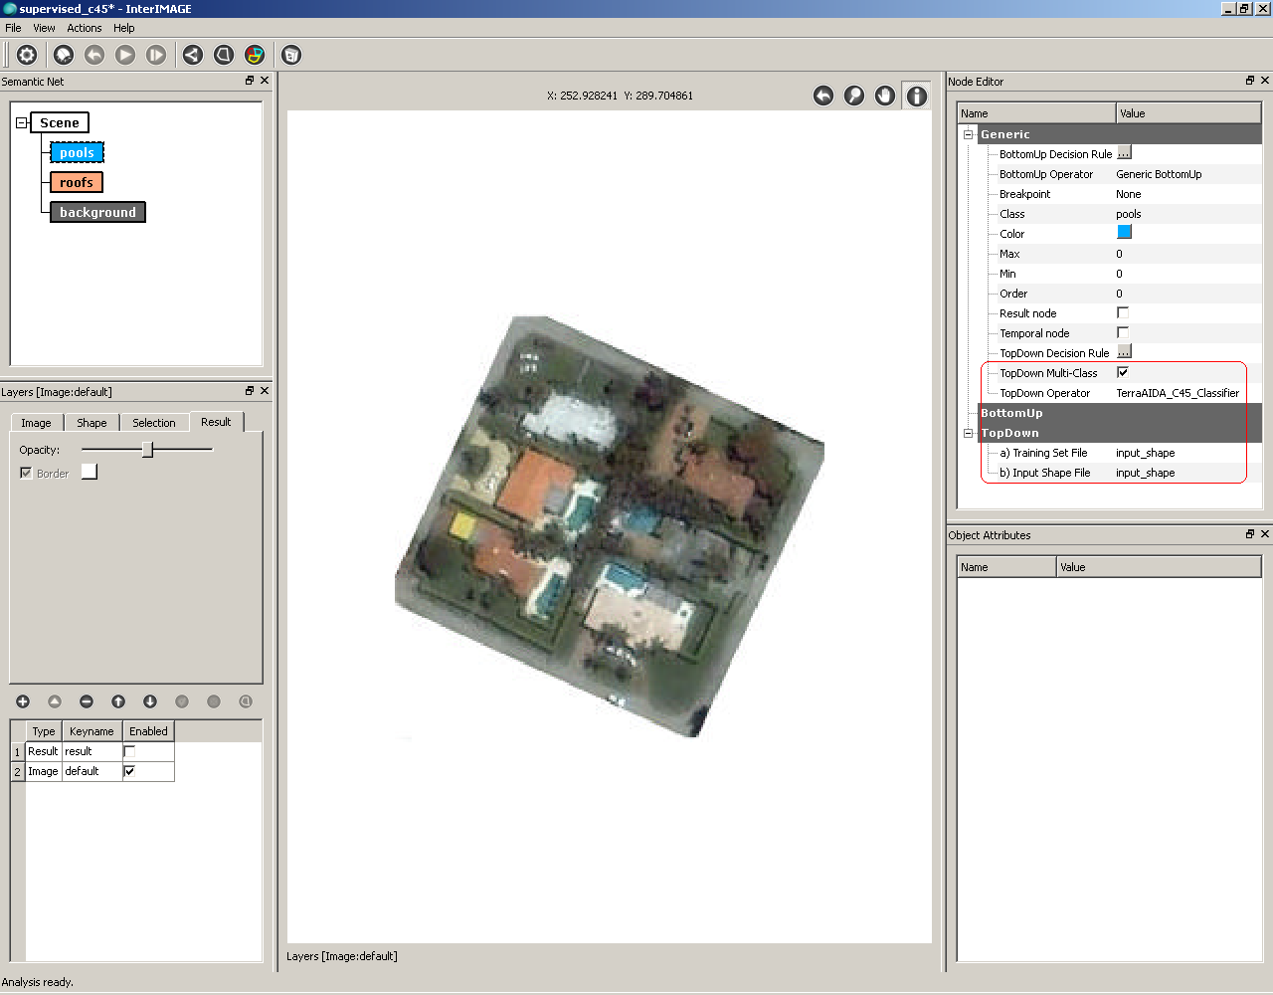Collapse the Generic section in Node Editor
The width and height of the screenshot is (1273, 995).
tap(968, 134)
